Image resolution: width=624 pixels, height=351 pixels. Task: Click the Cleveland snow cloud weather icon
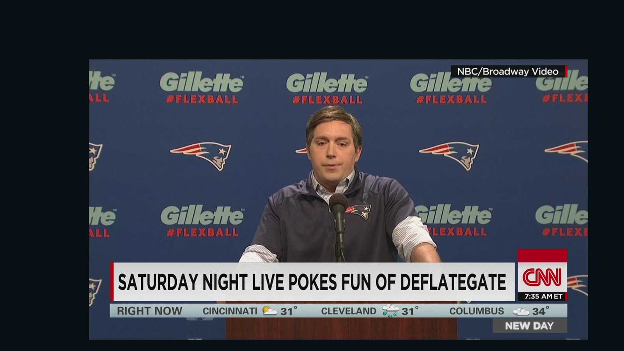tap(390, 311)
